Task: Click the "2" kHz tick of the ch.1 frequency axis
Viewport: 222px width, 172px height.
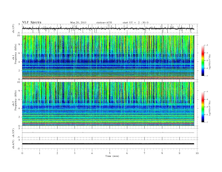Action: (x=19, y=71)
